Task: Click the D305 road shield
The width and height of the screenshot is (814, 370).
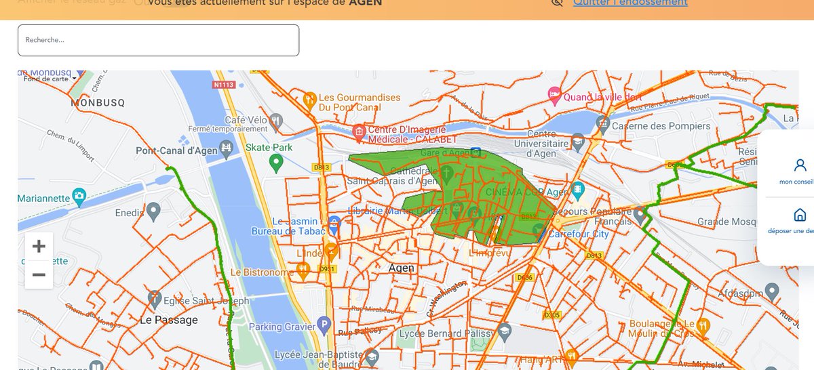Action: point(552,314)
